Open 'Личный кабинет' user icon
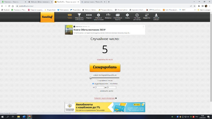 pos(156,16)
